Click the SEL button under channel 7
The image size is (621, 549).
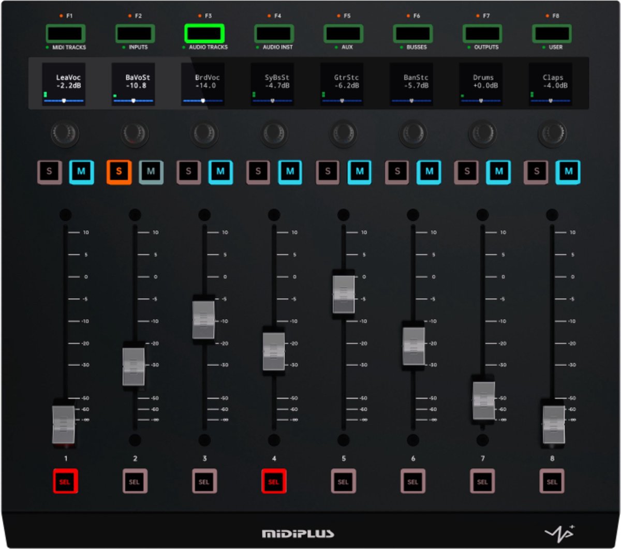click(x=482, y=481)
